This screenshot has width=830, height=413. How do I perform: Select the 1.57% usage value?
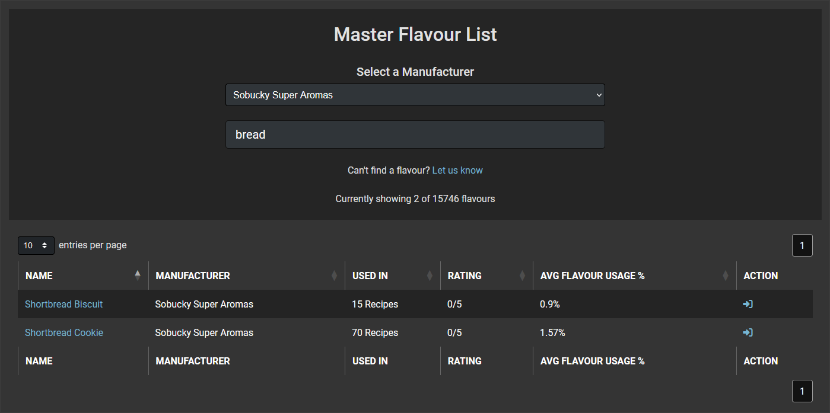(x=552, y=332)
